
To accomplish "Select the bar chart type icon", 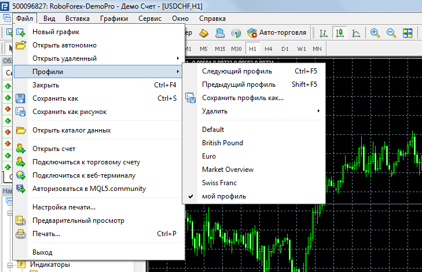I will pos(324,32).
